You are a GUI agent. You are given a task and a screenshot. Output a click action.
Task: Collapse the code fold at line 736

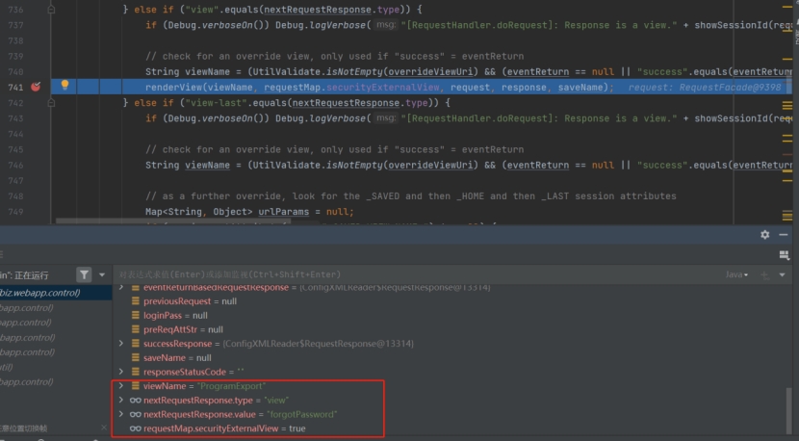[51, 10]
